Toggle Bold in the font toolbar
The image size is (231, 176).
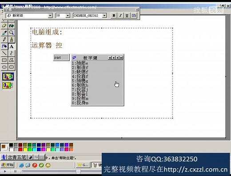(114, 15)
